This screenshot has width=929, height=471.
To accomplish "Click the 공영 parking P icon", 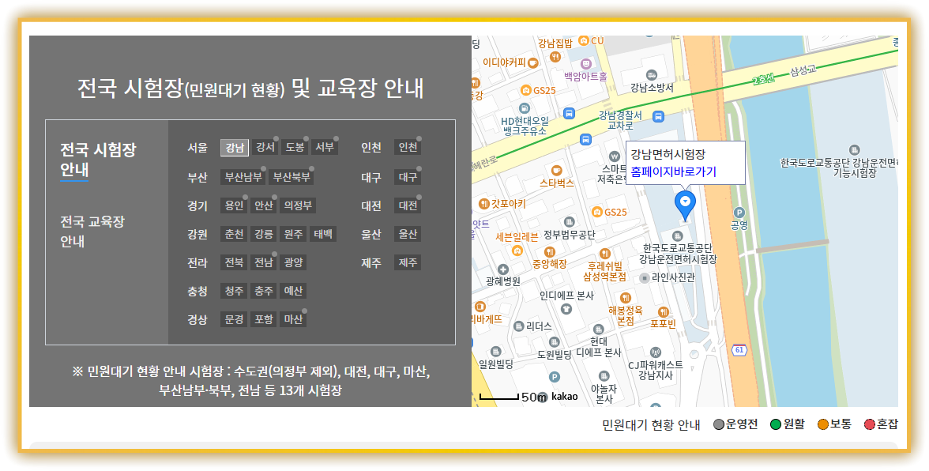I will point(739,213).
